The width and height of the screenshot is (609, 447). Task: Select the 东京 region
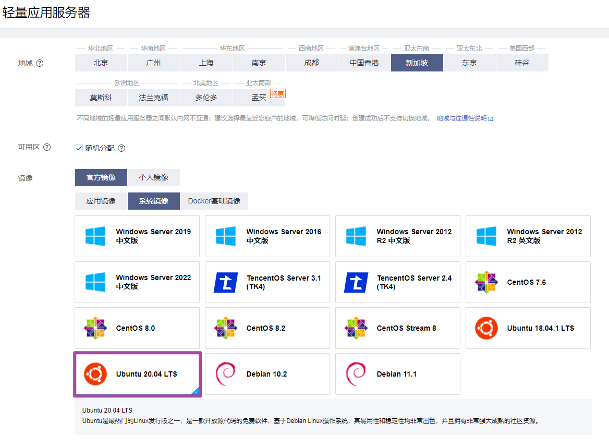[x=469, y=63]
